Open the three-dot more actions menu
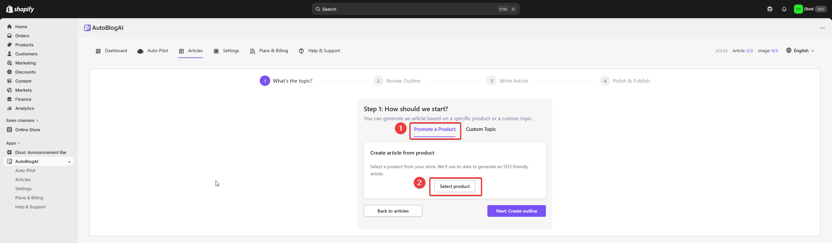 click(x=822, y=28)
